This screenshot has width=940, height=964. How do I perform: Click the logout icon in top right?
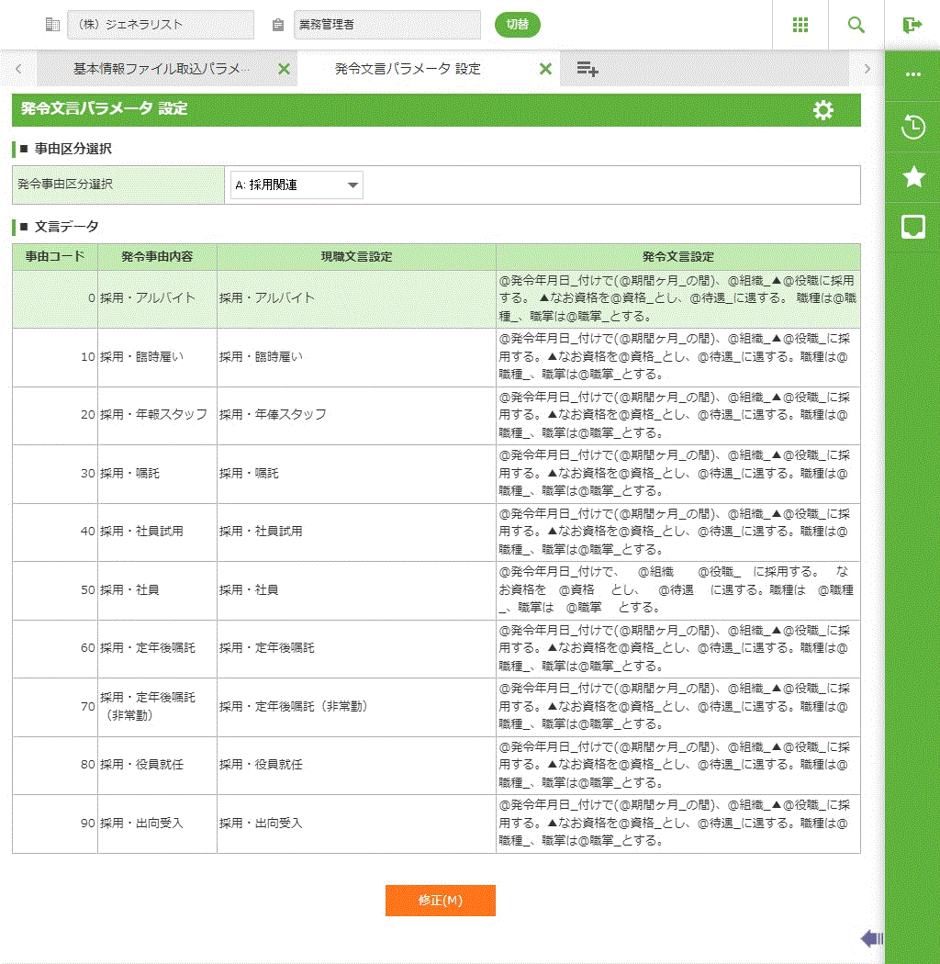[x=912, y=25]
